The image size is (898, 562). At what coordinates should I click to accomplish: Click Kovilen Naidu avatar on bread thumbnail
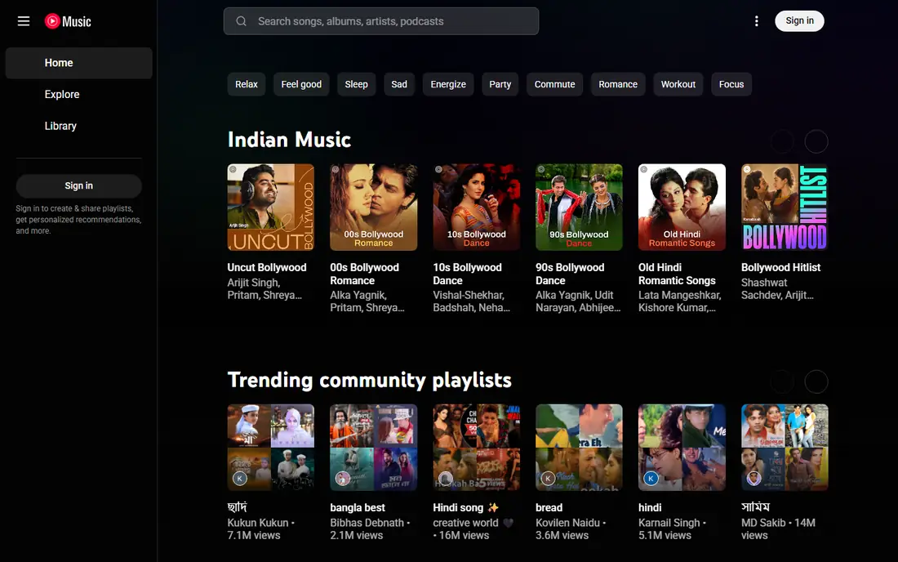pos(548,479)
